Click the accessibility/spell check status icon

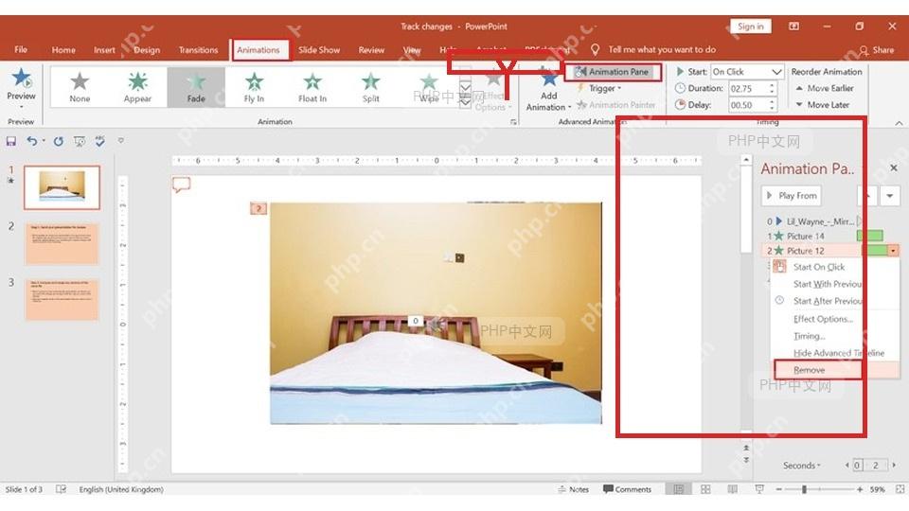click(61, 489)
